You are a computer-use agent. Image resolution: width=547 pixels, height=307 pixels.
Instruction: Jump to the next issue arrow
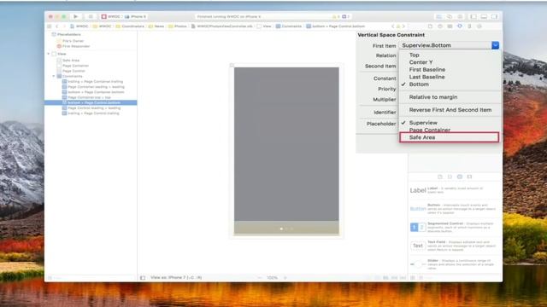[403, 26]
